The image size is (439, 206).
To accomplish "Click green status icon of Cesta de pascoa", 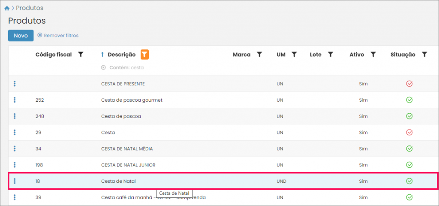I will point(409,116).
